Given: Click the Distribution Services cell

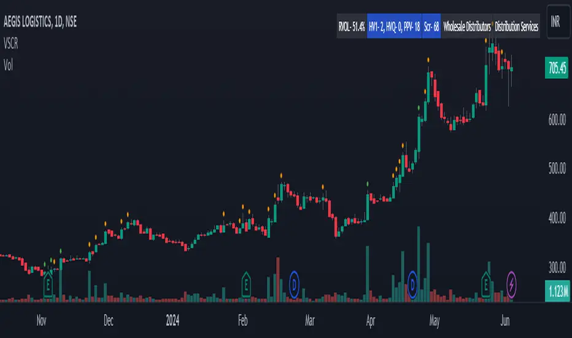Looking at the screenshot, I should 516,26.
